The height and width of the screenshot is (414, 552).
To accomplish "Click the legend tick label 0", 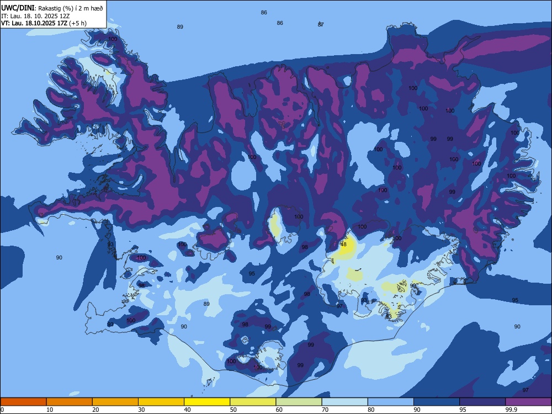I will (2, 410).
